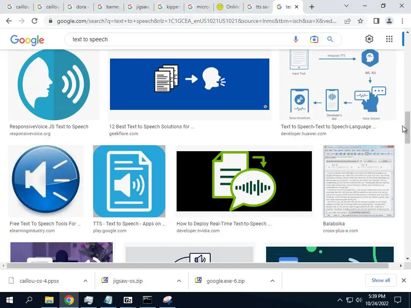Click the 'Balabolka' title link
This screenshot has width=411, height=308.
pyautogui.click(x=334, y=224)
